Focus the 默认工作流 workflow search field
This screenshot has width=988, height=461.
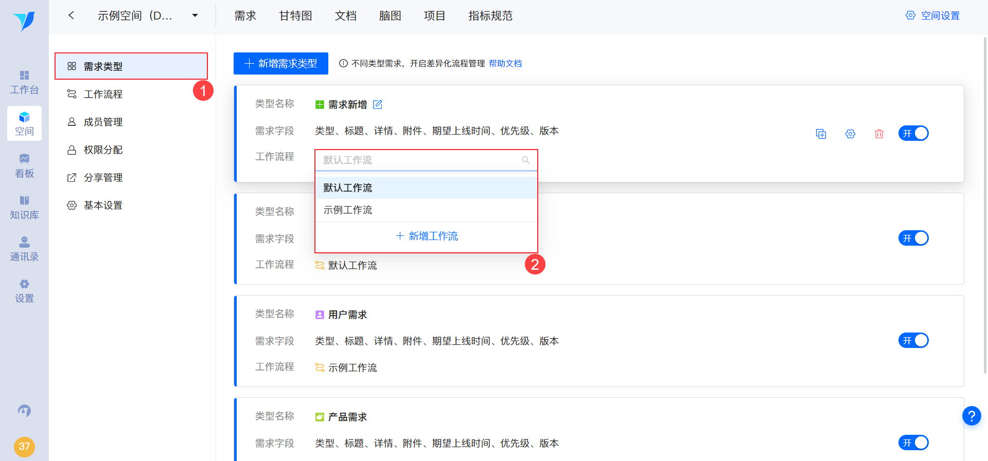tap(427, 160)
